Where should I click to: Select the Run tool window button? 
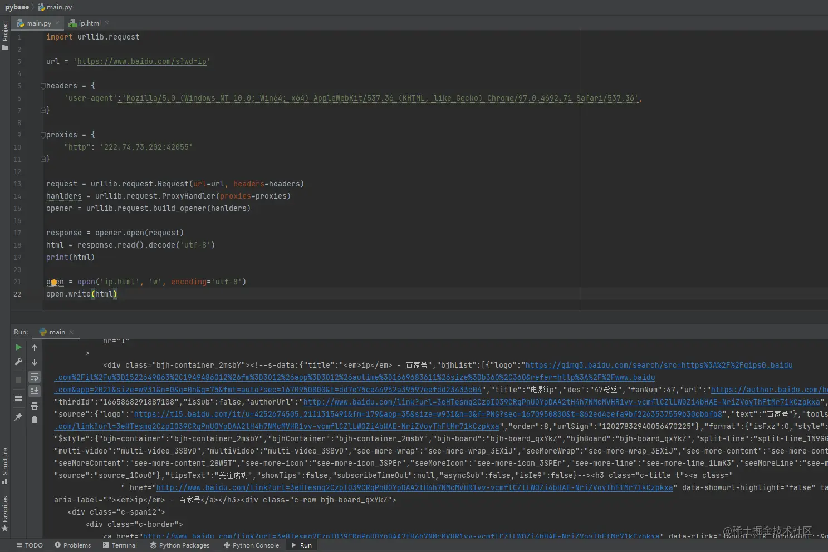coord(301,545)
